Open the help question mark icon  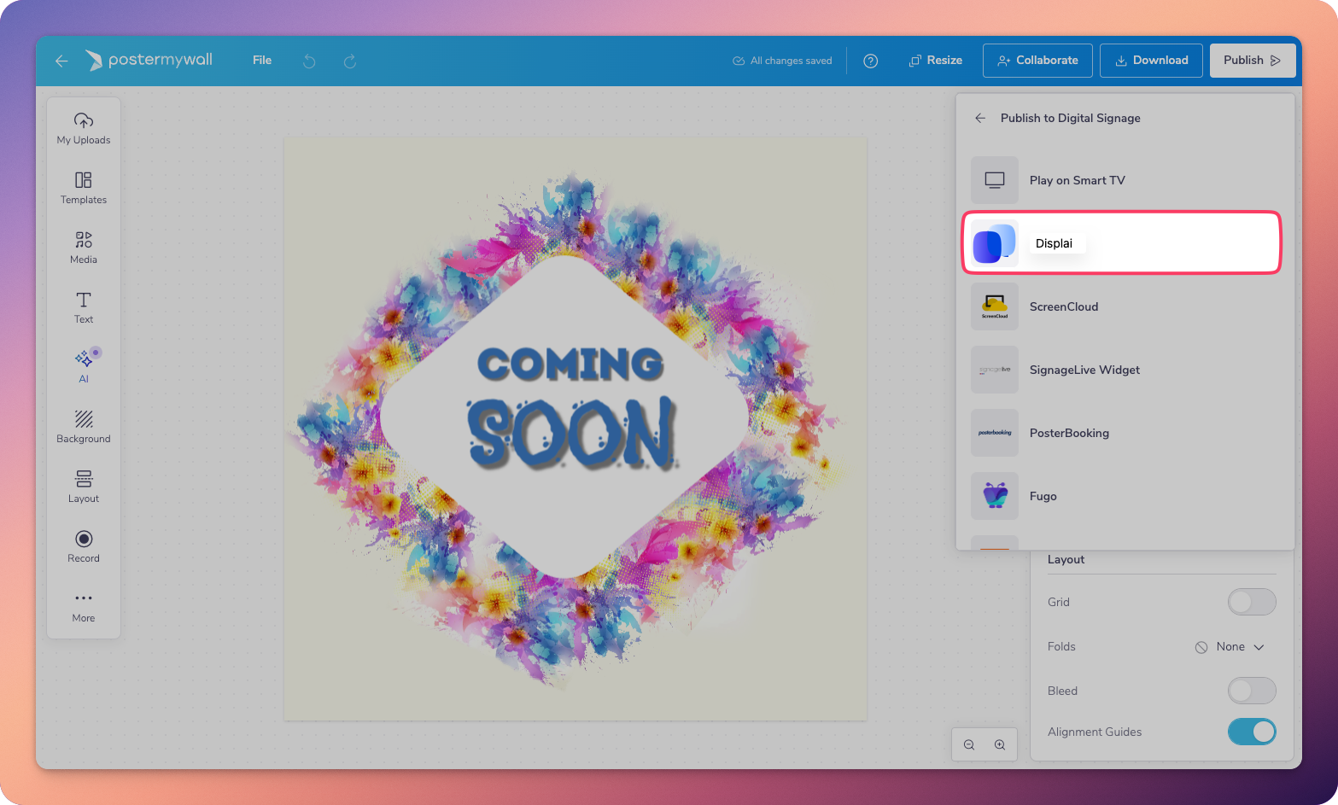871,61
